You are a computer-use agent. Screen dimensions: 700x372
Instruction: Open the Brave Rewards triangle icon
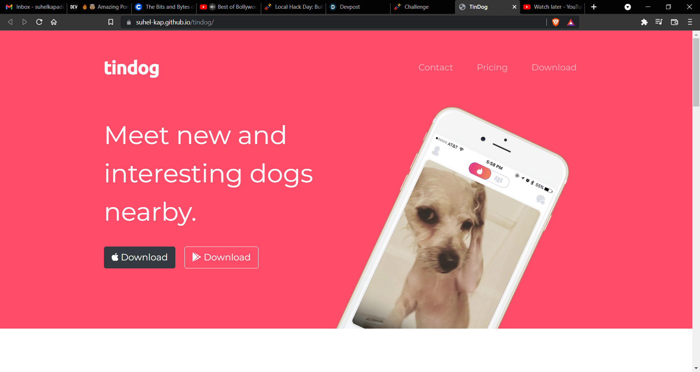point(571,23)
